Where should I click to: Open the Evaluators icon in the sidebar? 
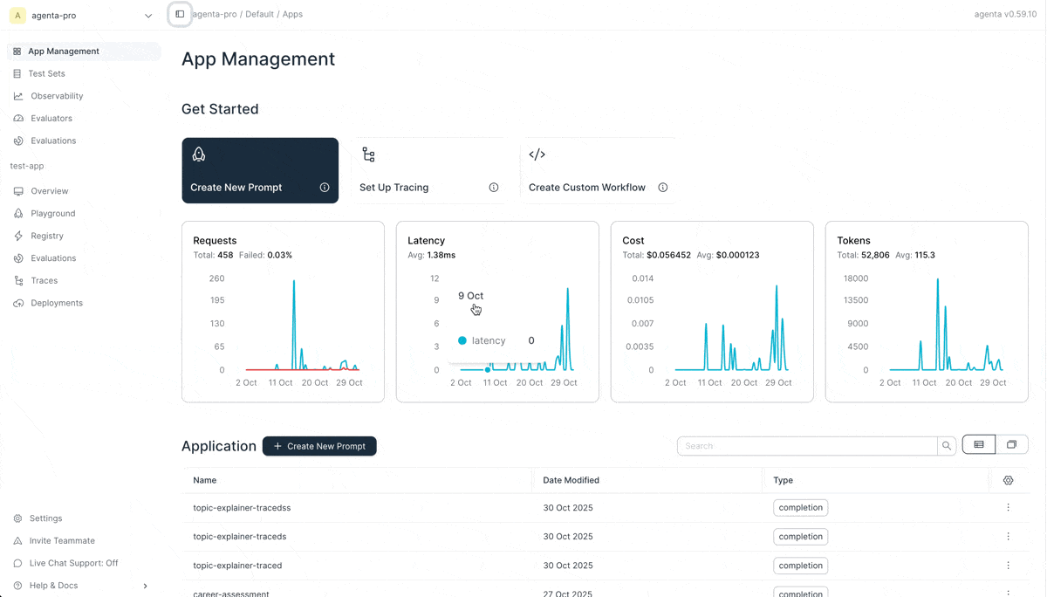coord(17,118)
